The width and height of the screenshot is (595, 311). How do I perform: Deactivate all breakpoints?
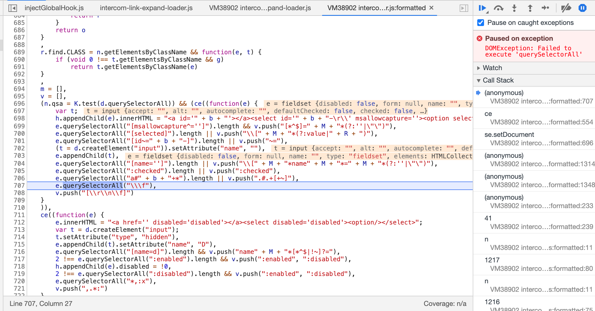pos(565,8)
